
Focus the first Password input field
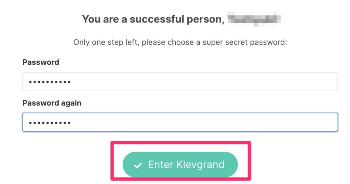[180, 81]
